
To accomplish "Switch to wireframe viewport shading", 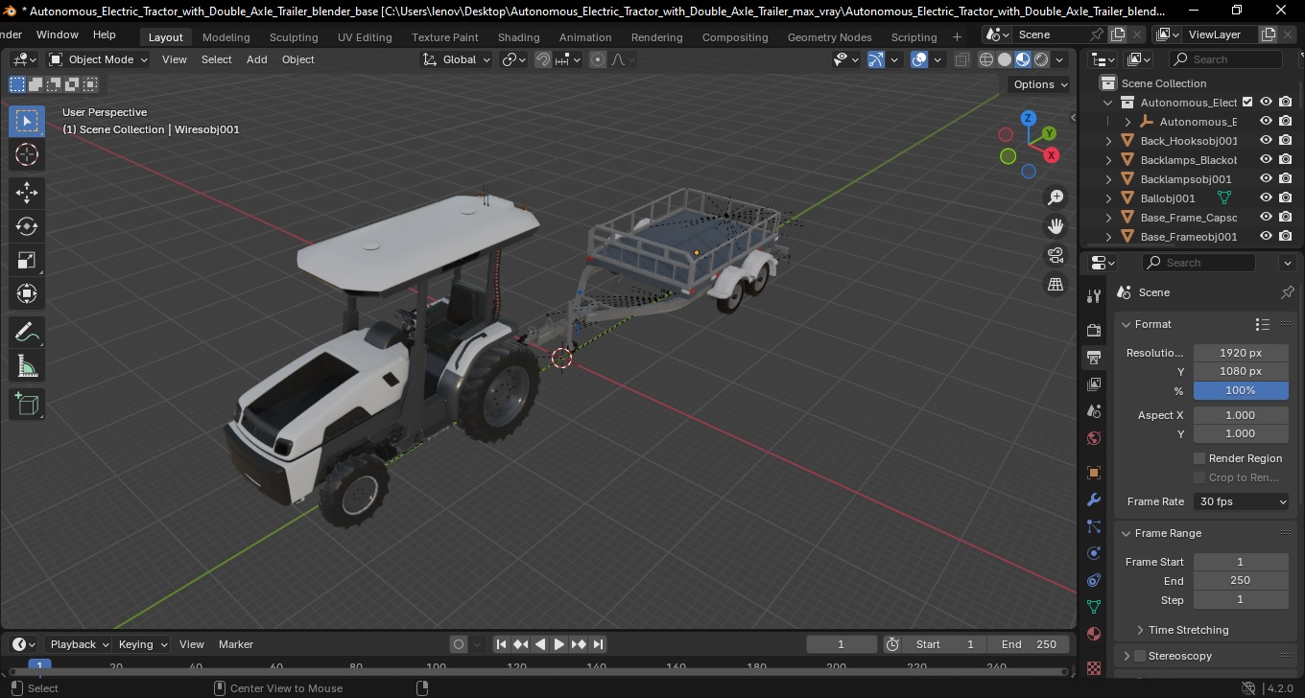I will coord(986,59).
